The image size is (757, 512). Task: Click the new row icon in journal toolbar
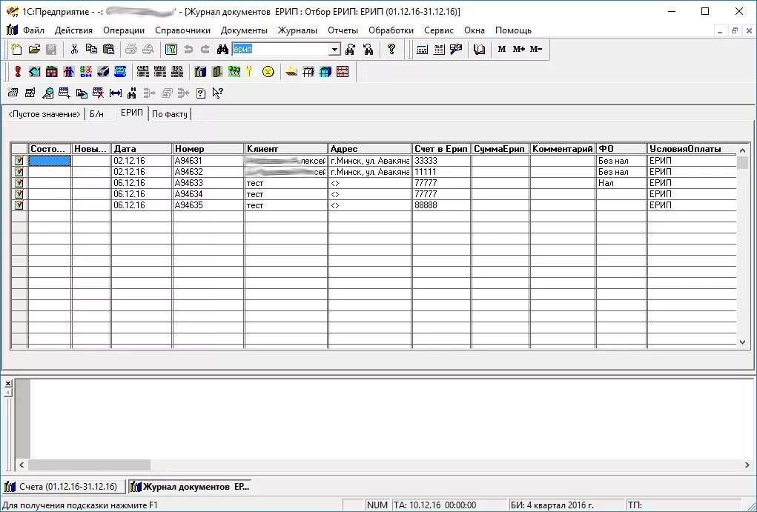13,93
